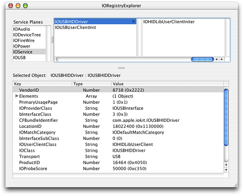The image size is (243, 196).
Task: Select IOHIDLibUserClientIniter entry
Action: point(169,22)
